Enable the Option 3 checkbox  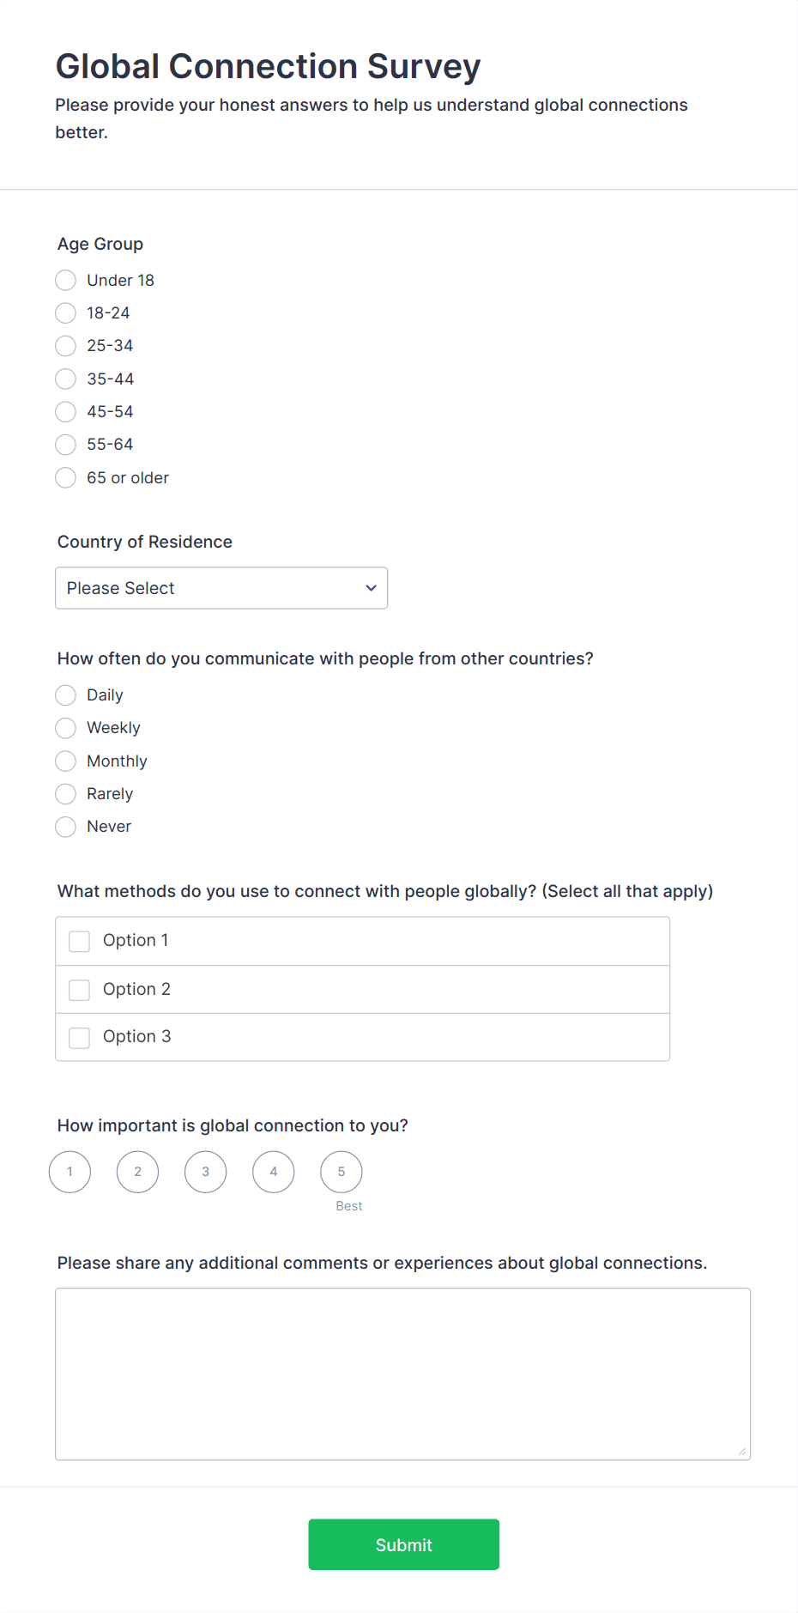[x=80, y=1038]
